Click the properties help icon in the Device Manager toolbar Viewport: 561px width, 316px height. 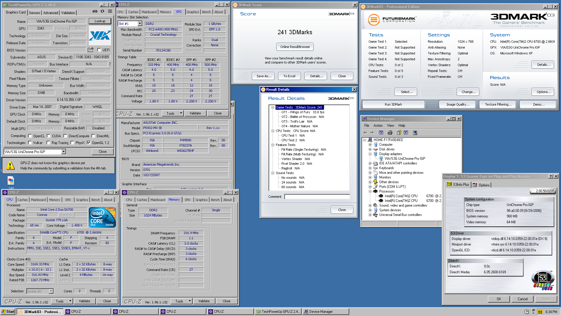(399, 133)
